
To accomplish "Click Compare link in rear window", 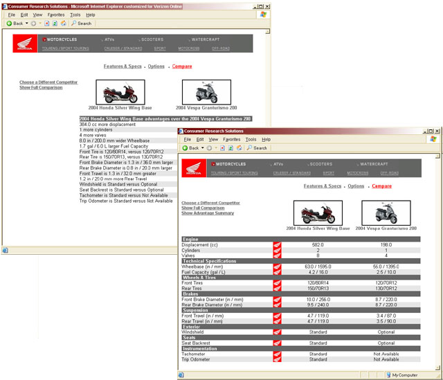I will pos(182,66).
